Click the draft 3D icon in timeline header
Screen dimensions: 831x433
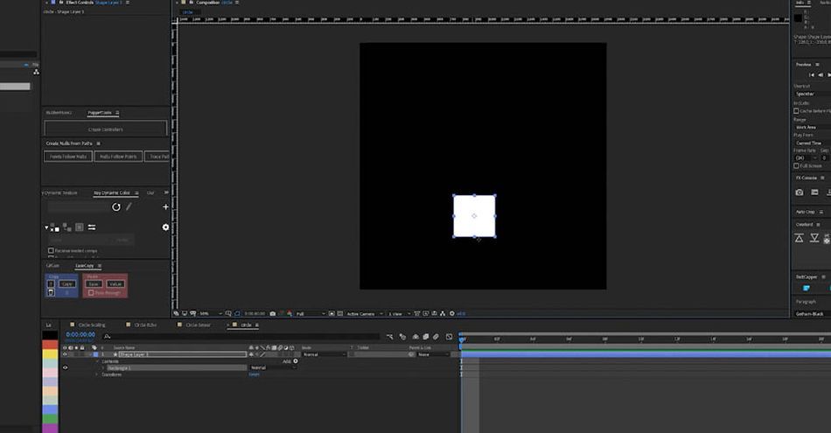402,337
